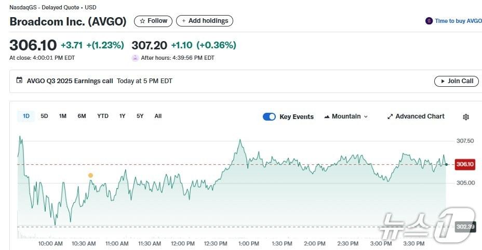Click the calendar icon beside earnings call
Image resolution: width=482 pixels, height=250 pixels.
point(19,81)
